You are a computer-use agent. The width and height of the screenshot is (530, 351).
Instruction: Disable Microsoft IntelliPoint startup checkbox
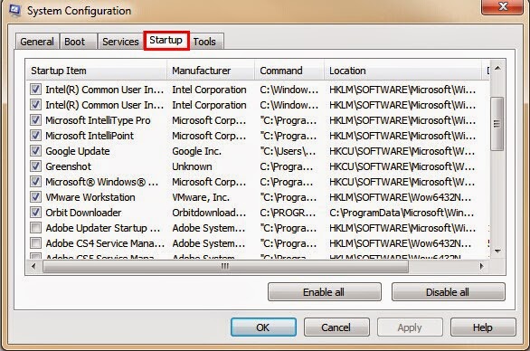(35, 136)
